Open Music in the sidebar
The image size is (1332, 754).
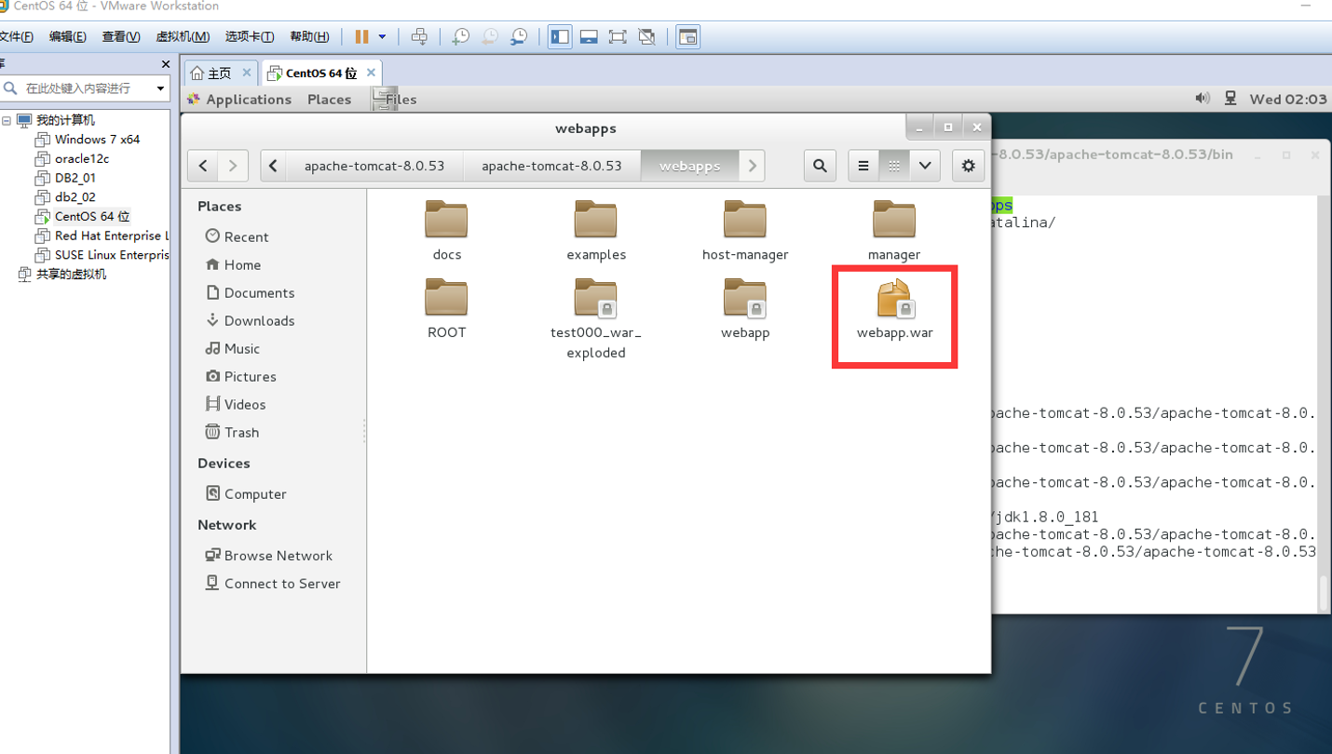point(233,348)
